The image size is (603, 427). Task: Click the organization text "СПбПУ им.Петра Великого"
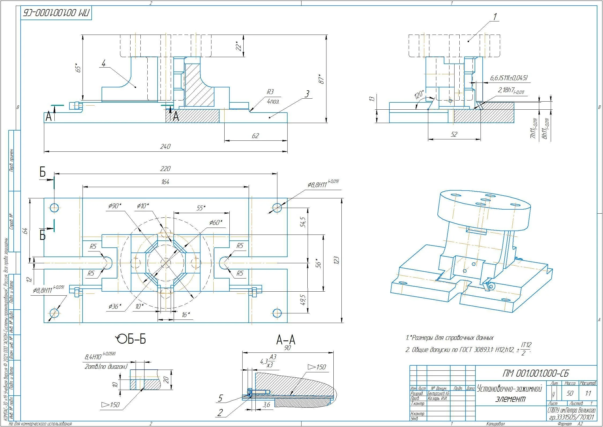[x=572, y=410]
